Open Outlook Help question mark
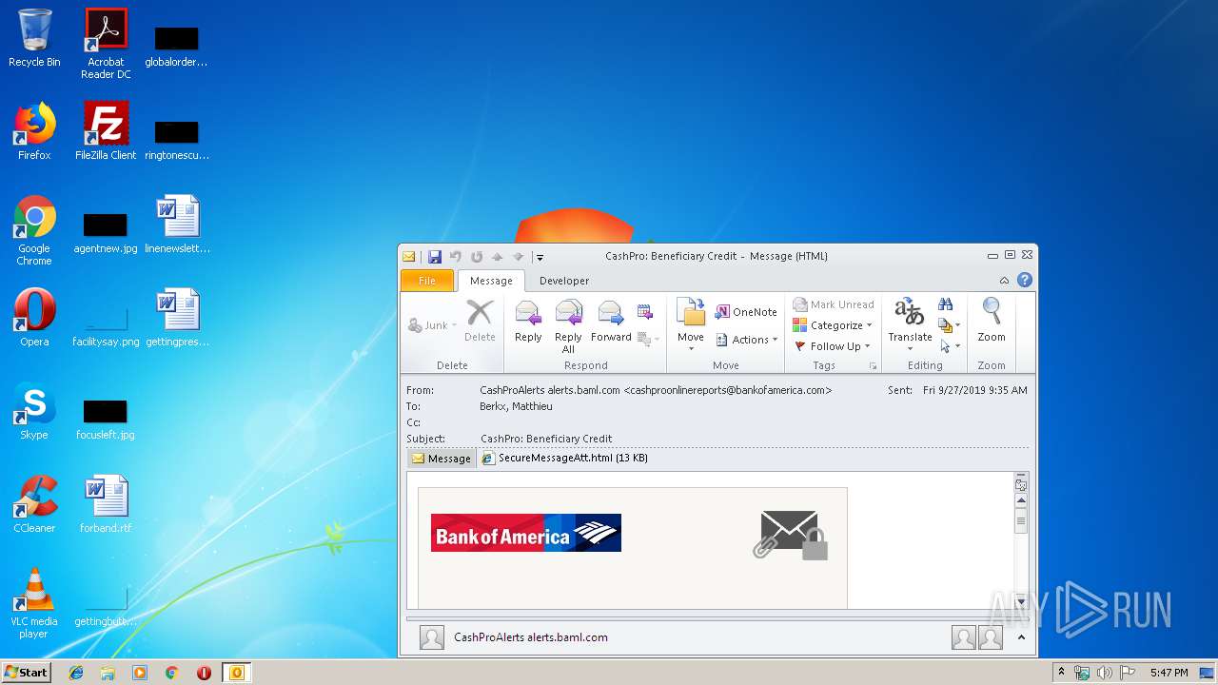This screenshot has width=1218, height=685. [1024, 280]
